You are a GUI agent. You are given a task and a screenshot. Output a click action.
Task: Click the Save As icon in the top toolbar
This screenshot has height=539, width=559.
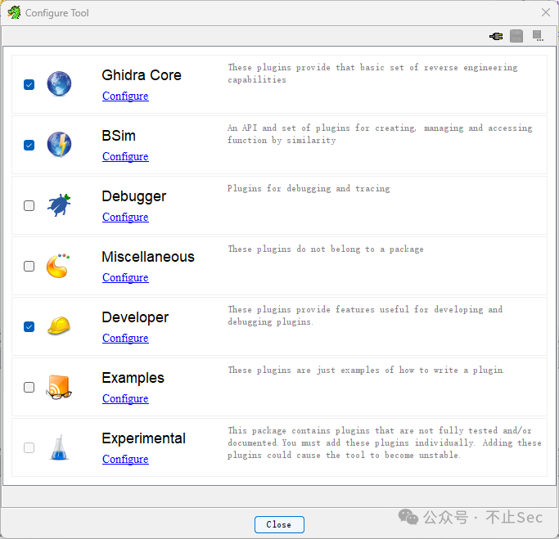(538, 36)
